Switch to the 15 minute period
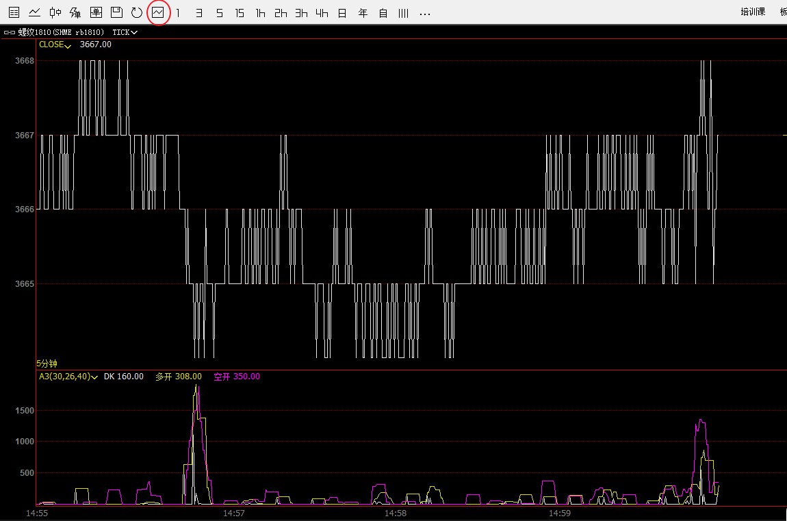 point(239,13)
